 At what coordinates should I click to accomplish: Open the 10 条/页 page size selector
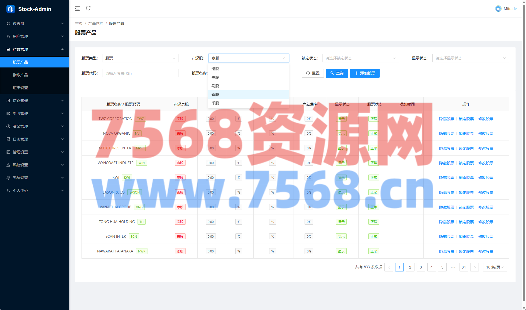[x=495, y=267]
